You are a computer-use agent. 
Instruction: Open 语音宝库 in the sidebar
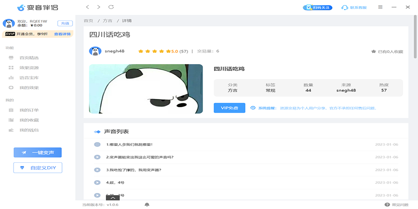(29, 78)
